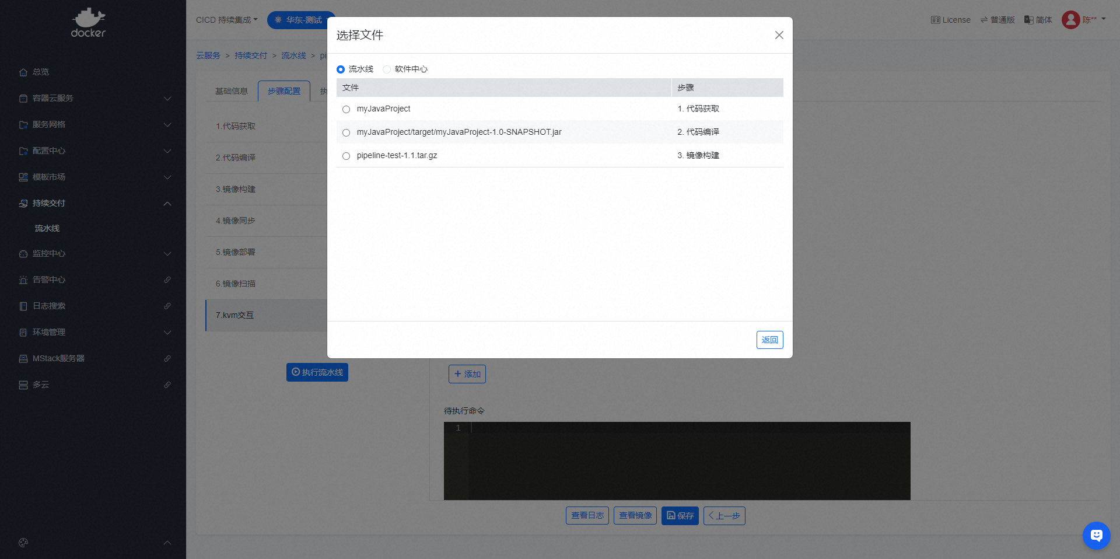Click the theme palette icon in sidebar bottom
The height and width of the screenshot is (559, 1120).
(23, 543)
